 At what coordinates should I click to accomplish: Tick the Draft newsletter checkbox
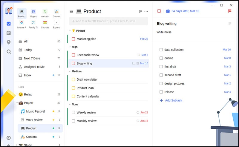pos(73,79)
